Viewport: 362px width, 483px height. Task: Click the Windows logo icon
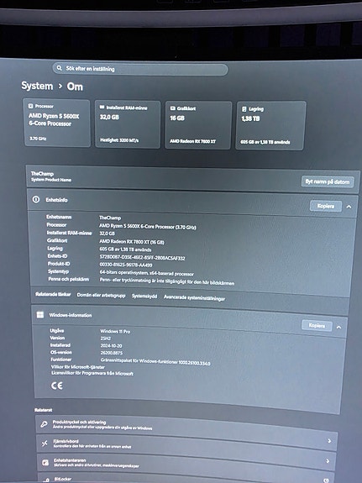pyautogui.click(x=40, y=314)
